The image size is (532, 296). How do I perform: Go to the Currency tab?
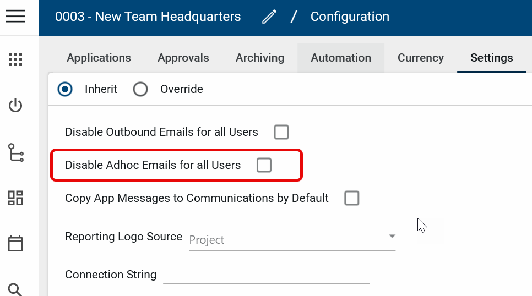tap(421, 58)
